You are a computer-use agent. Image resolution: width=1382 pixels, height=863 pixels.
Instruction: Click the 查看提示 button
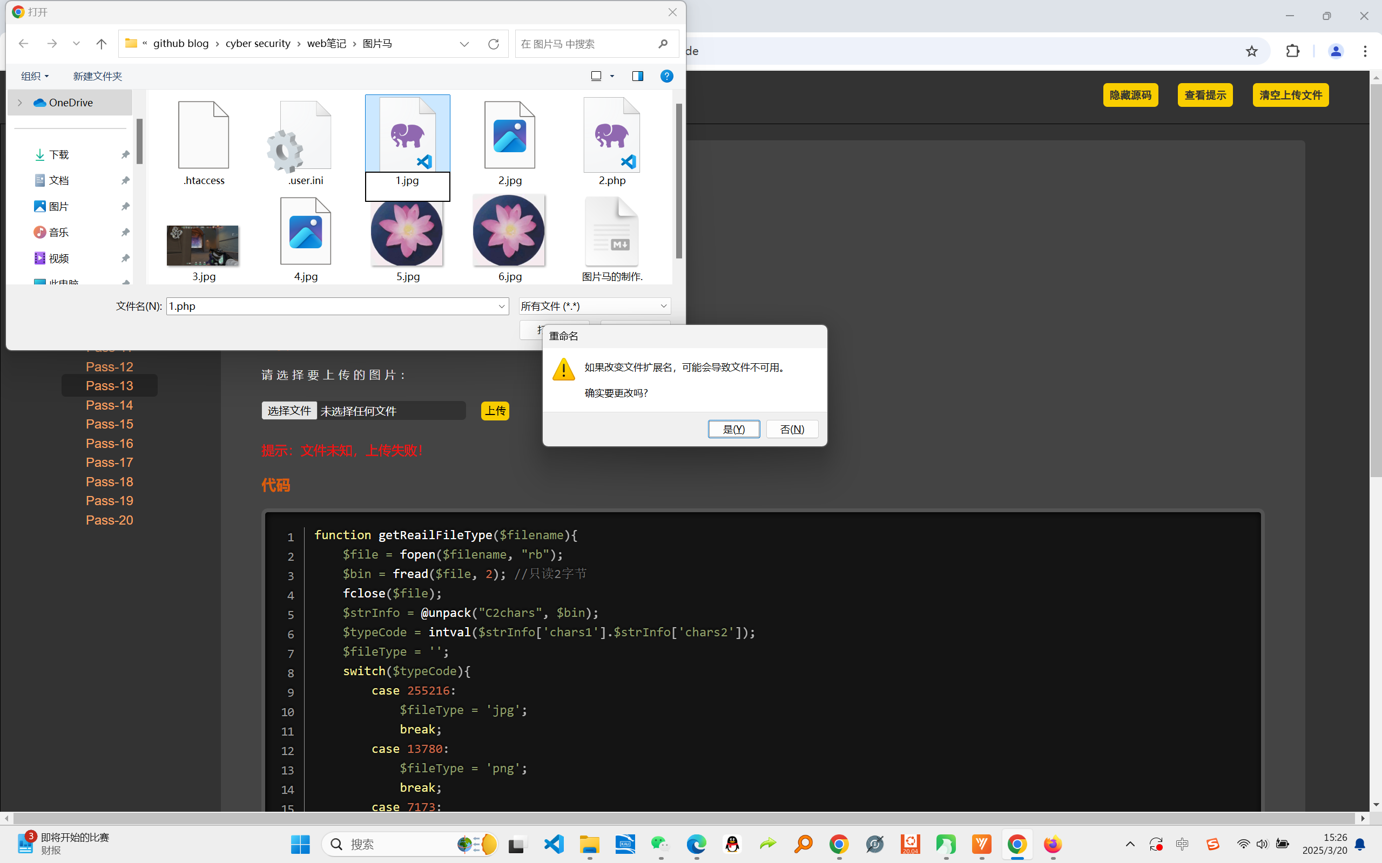1205,96
